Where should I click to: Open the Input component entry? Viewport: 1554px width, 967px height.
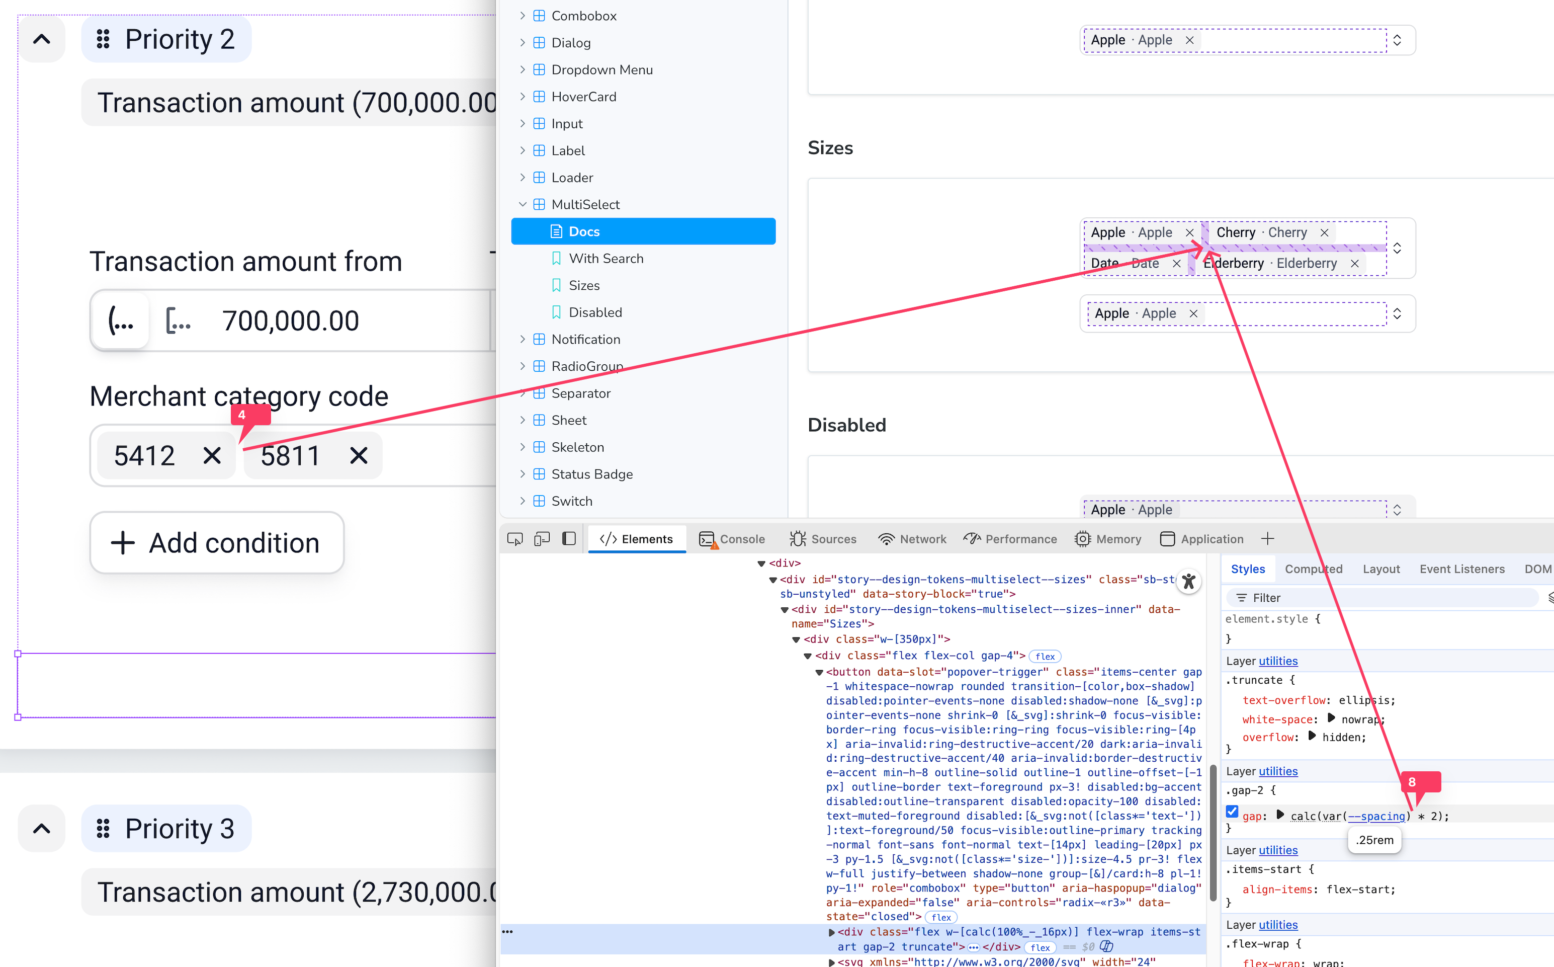pos(566,123)
